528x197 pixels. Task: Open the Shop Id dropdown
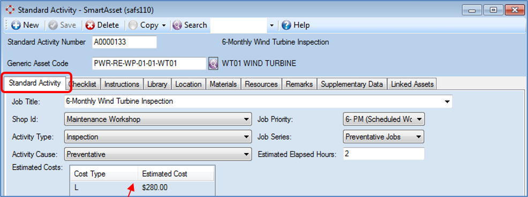pyautogui.click(x=157, y=119)
